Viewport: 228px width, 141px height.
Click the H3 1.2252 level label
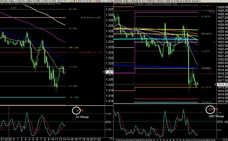(x=73, y=28)
